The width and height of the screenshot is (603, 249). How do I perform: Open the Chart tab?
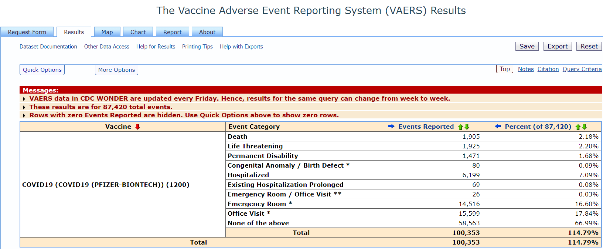(x=138, y=32)
